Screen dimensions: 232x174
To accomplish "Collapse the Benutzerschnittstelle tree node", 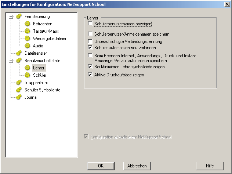I will pos(11,61).
